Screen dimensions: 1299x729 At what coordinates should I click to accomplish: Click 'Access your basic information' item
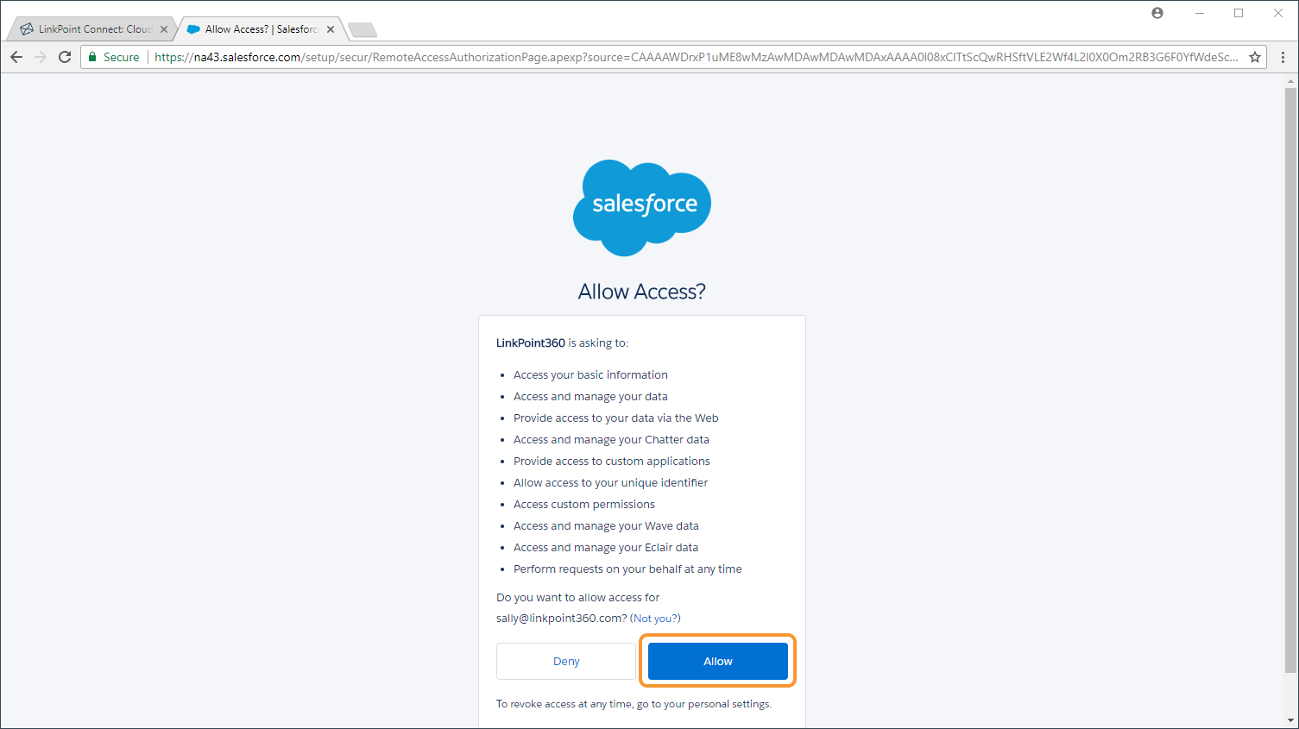[590, 374]
